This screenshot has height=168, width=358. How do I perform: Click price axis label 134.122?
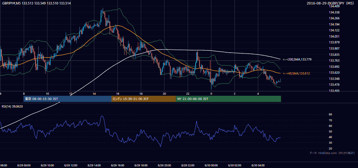point(334,30)
